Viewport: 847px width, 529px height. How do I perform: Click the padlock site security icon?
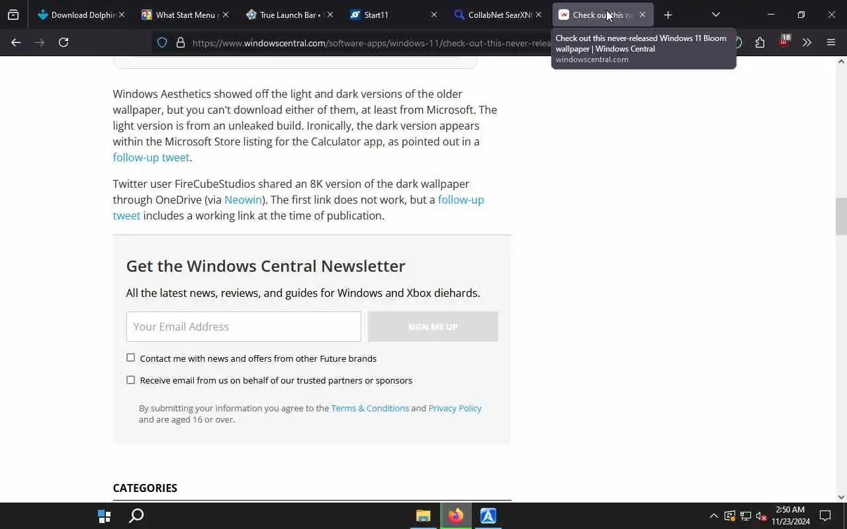(x=180, y=42)
